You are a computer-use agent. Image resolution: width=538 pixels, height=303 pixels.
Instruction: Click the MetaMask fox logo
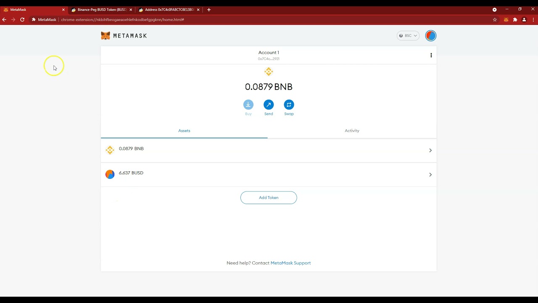tap(105, 36)
